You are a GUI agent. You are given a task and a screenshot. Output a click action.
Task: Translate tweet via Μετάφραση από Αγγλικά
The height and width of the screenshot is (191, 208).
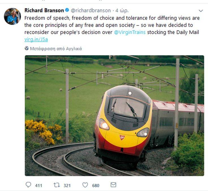[56, 48]
